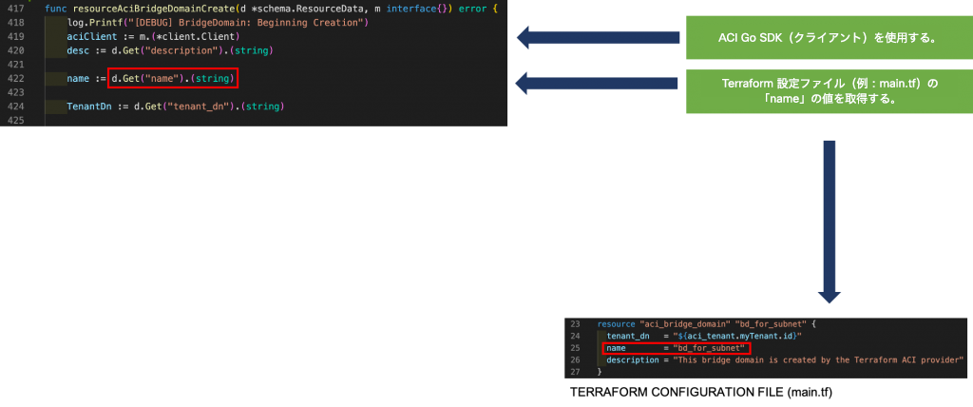This screenshot has width=973, height=407.
Task: Select the resourceAciBridgeDomainCreate function name
Action: pyautogui.click(x=153, y=8)
